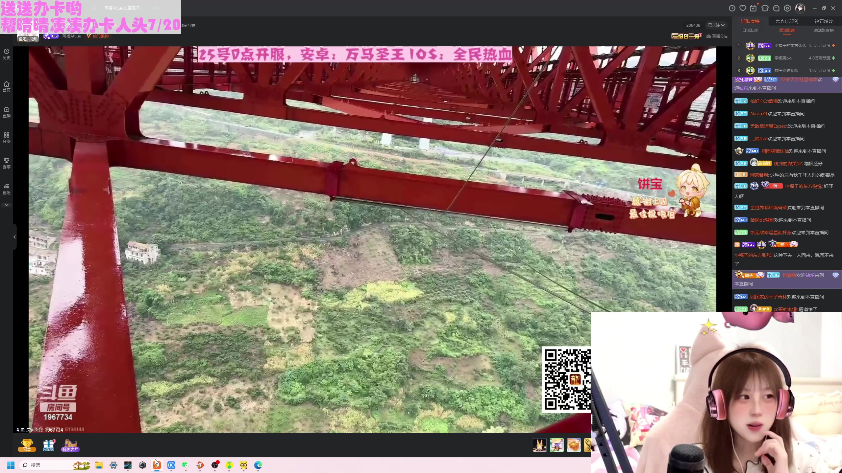Open messages chat-bubble icon
The image size is (842, 473).
click(x=776, y=8)
